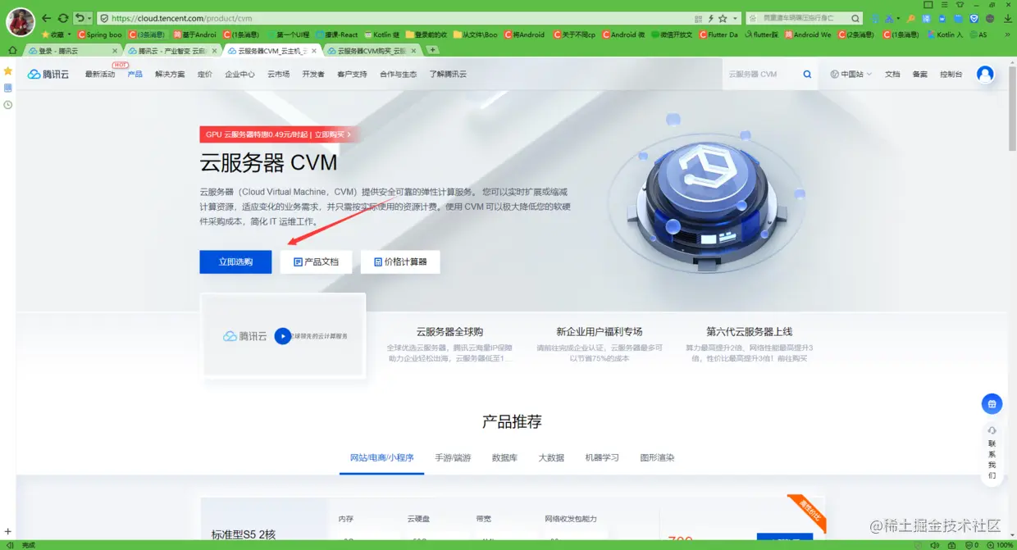Click the plus icon at sidebar bottom

[8, 532]
